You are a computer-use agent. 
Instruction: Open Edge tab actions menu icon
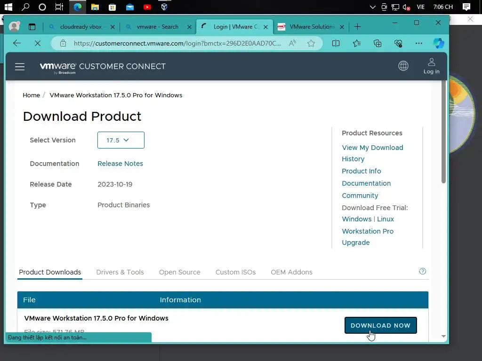[x=32, y=27]
